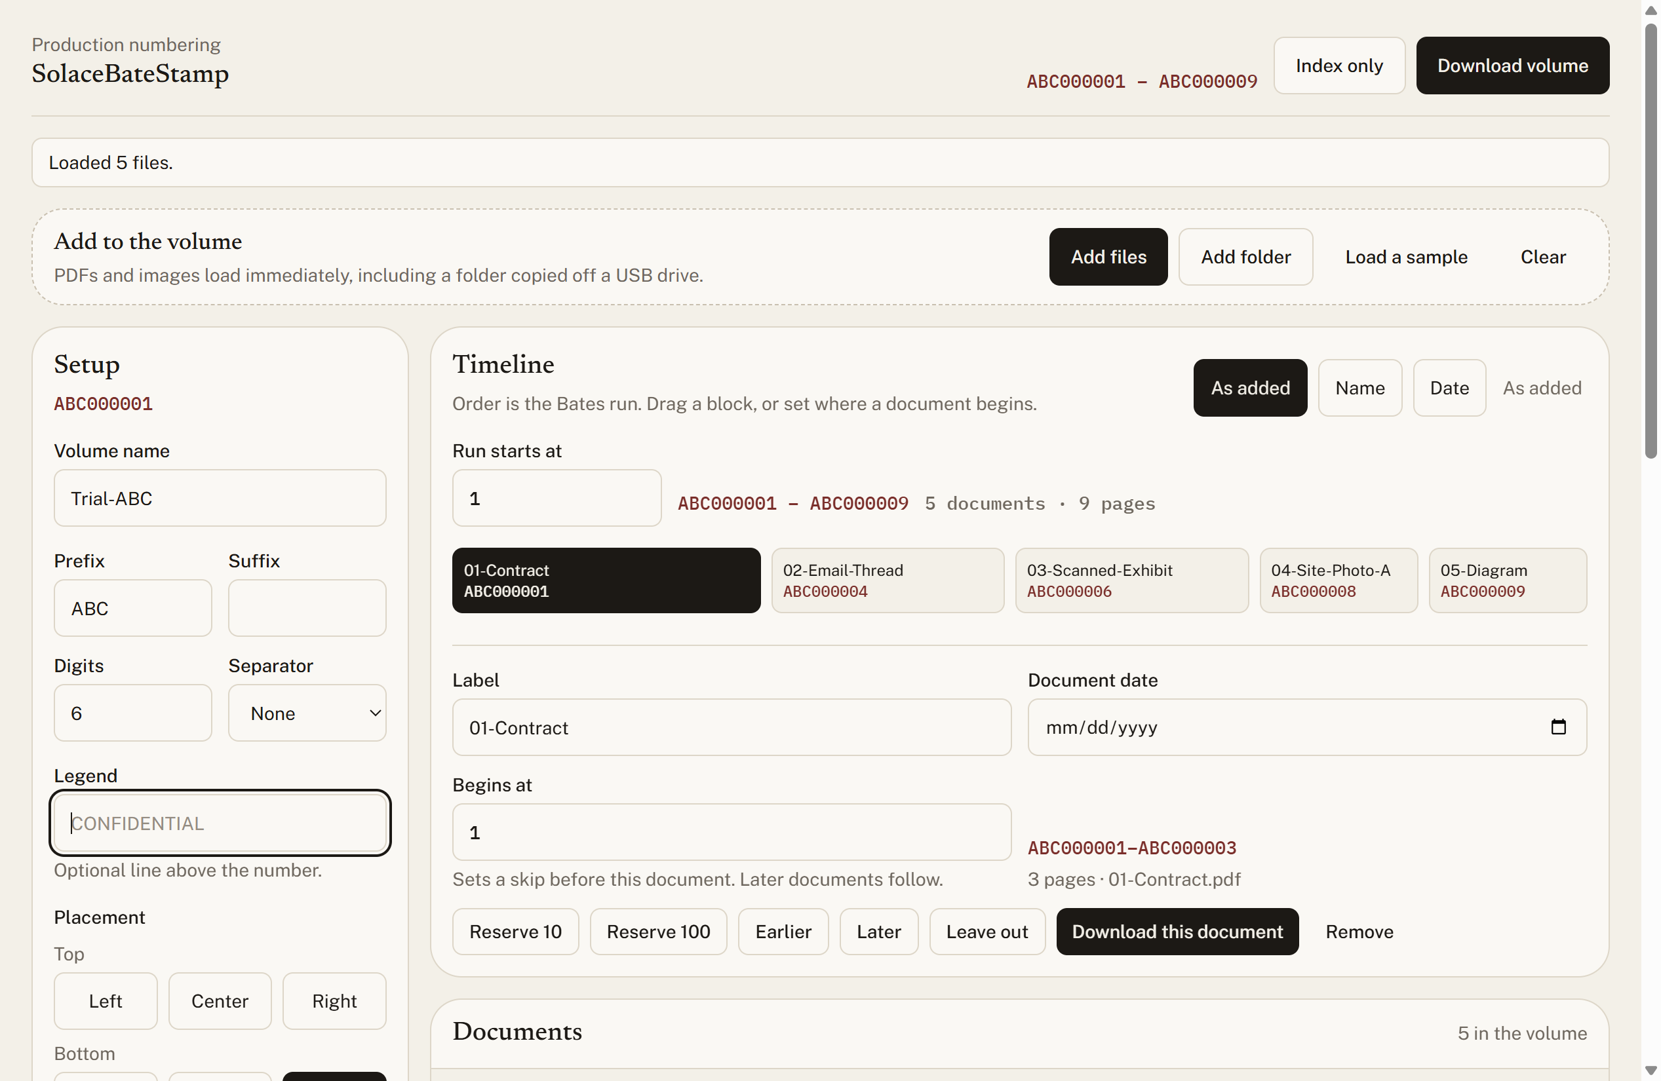The width and height of the screenshot is (1661, 1081).
Task: Select Top Right placement
Action: [x=334, y=1001]
